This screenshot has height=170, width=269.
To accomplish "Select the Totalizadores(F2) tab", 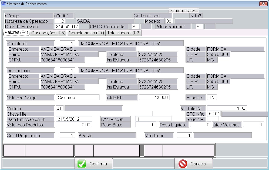I will (x=123, y=33).
